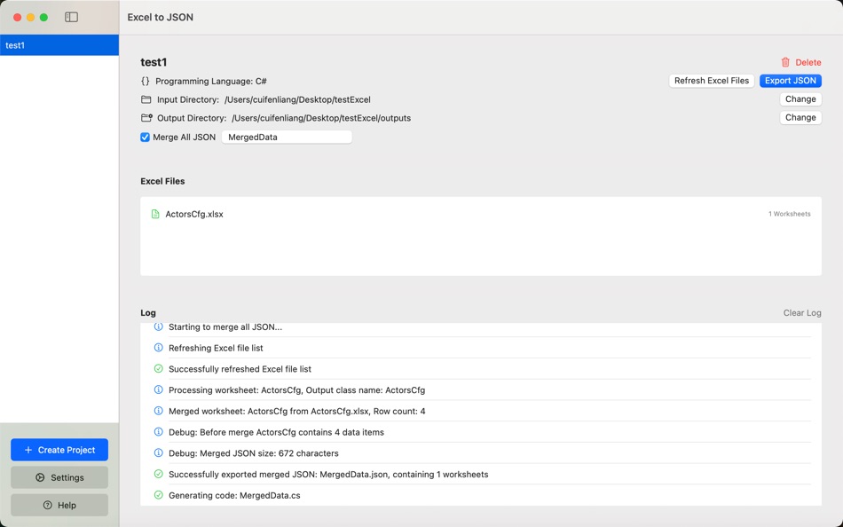This screenshot has height=527, width=843.
Task: Click the green Excel icon next to ActorsCfg.xlsx
Action: pyautogui.click(x=154, y=213)
